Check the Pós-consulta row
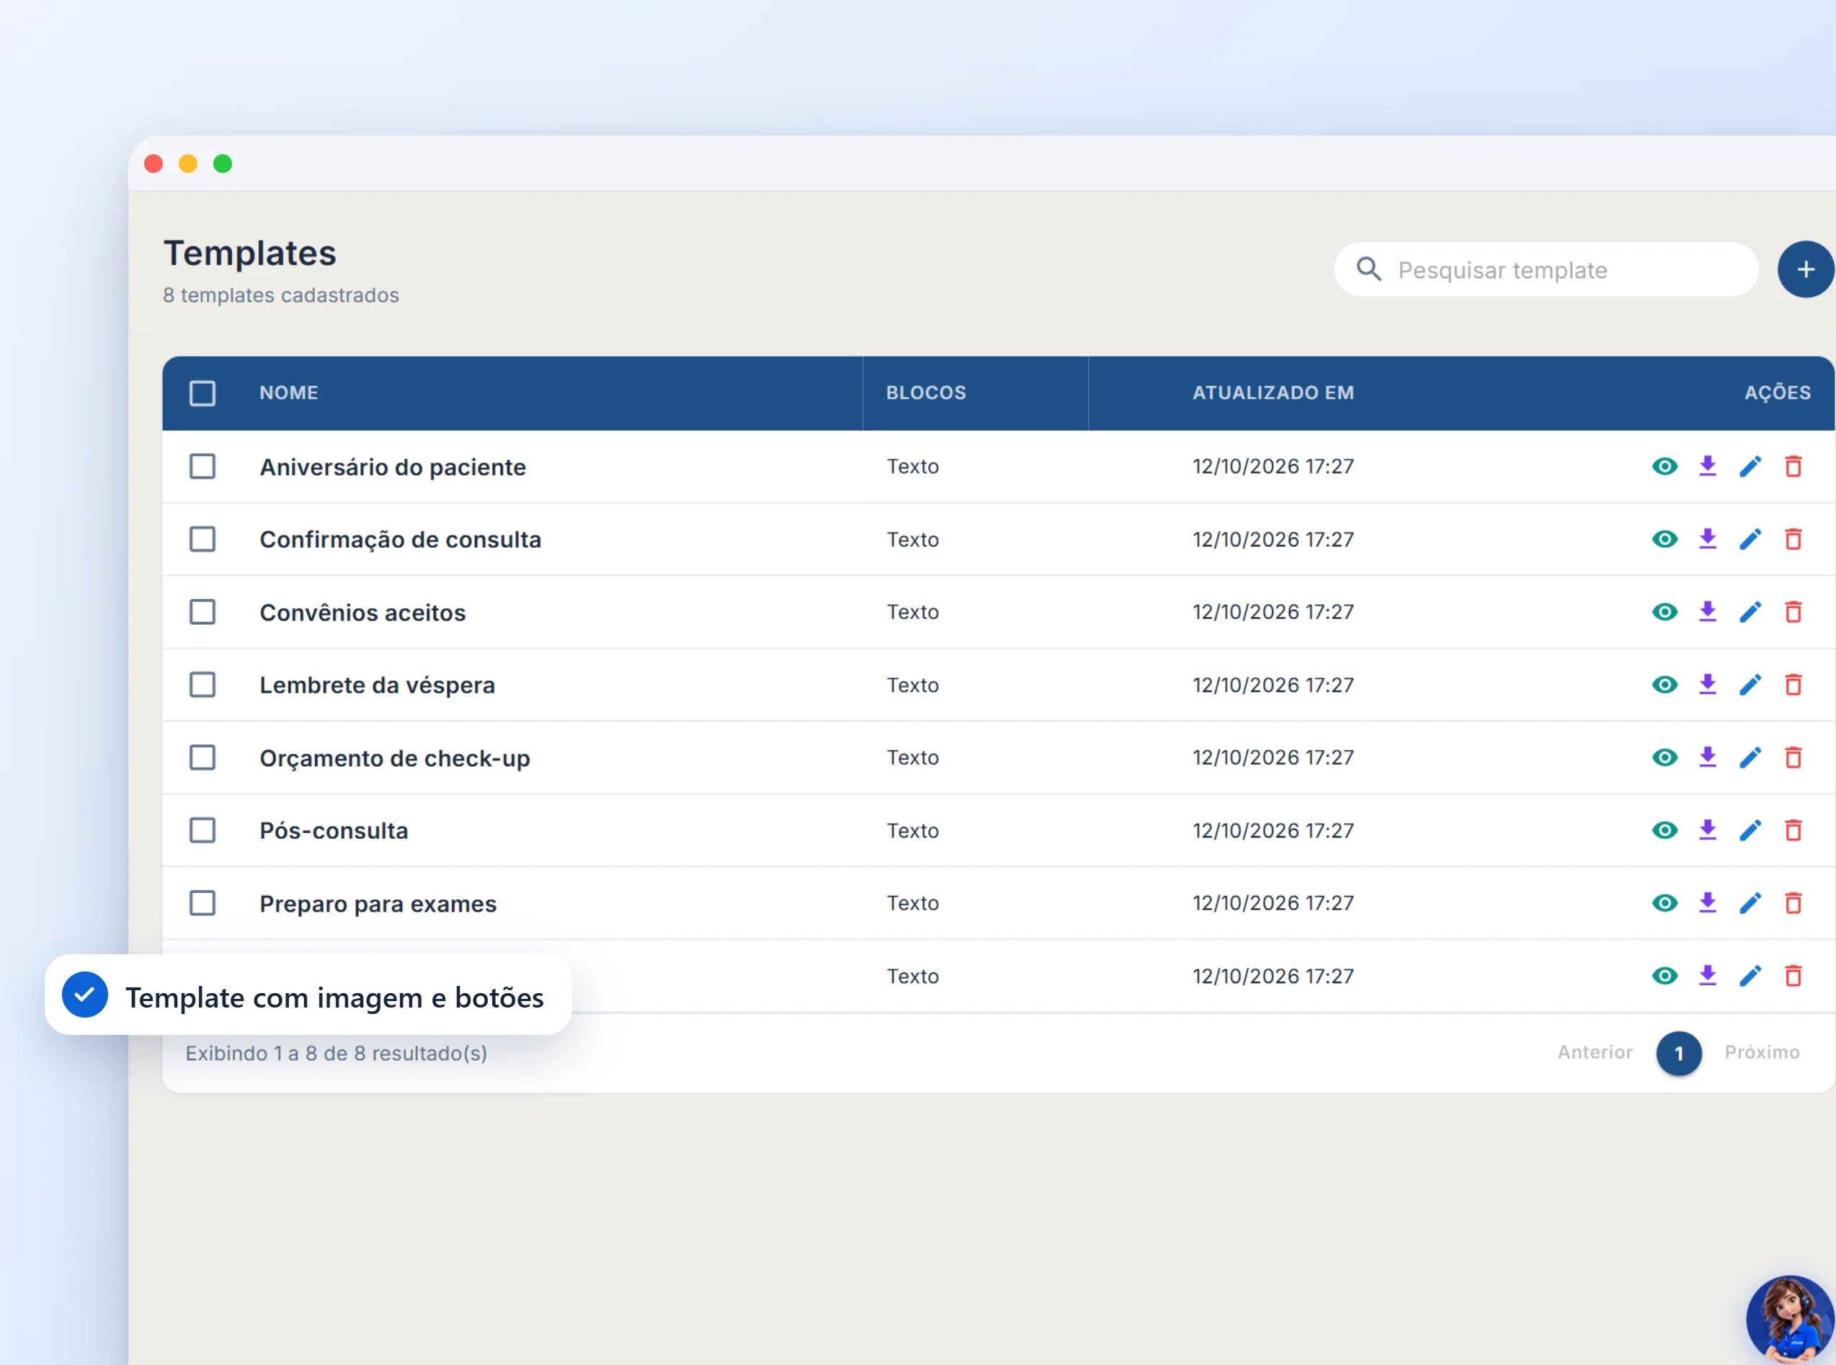The width and height of the screenshot is (1836, 1365). (x=202, y=830)
